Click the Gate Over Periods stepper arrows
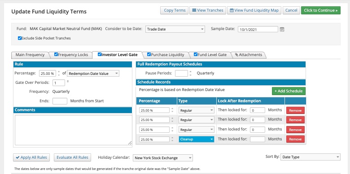The height and width of the screenshot is (174, 350). (x=68, y=82)
